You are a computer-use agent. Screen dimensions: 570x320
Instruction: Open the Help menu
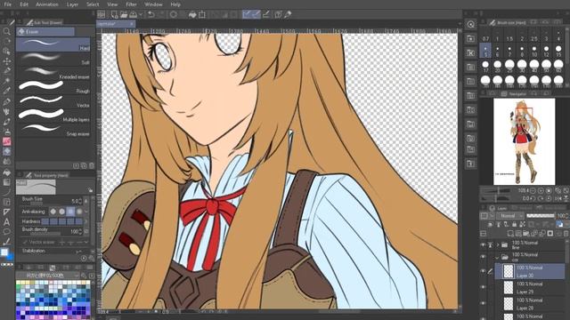[x=175, y=4]
